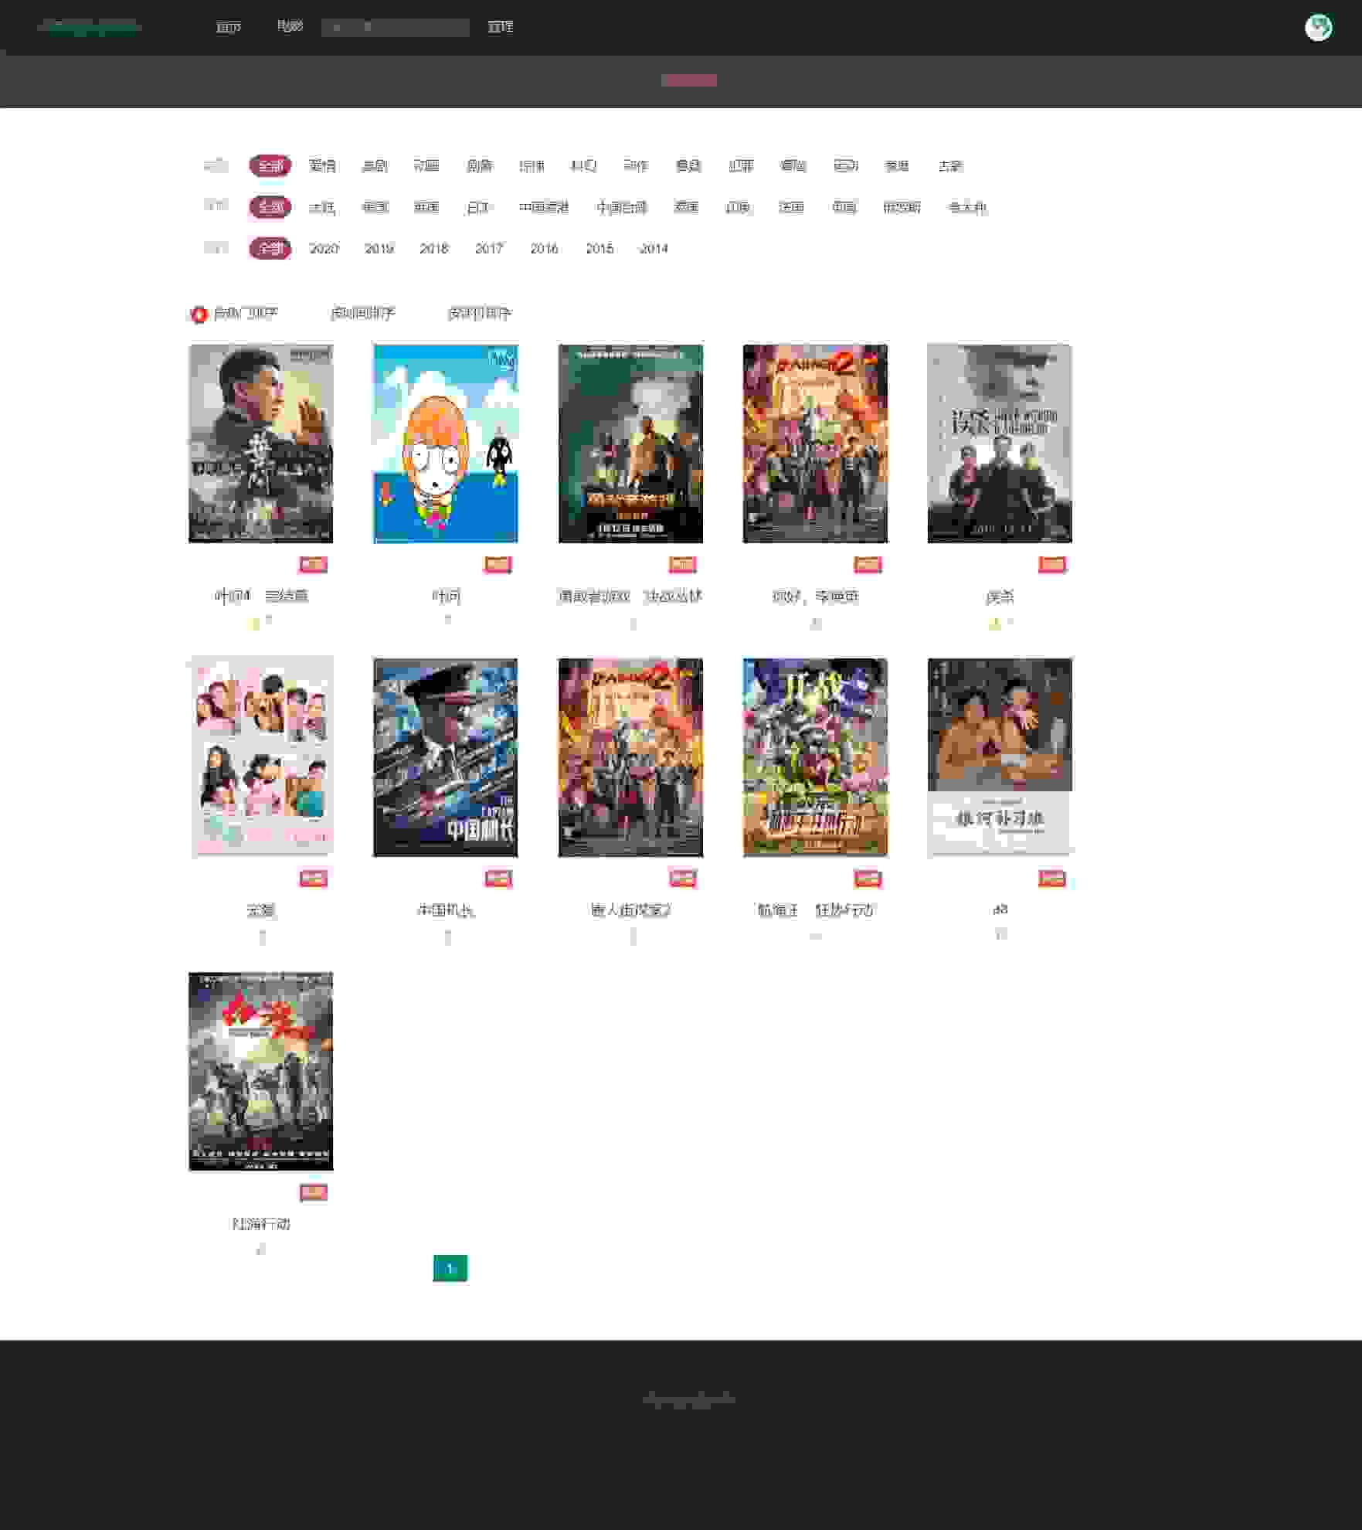1362x1530 pixels.
Task: Open the 电影 nav item
Action: [290, 26]
